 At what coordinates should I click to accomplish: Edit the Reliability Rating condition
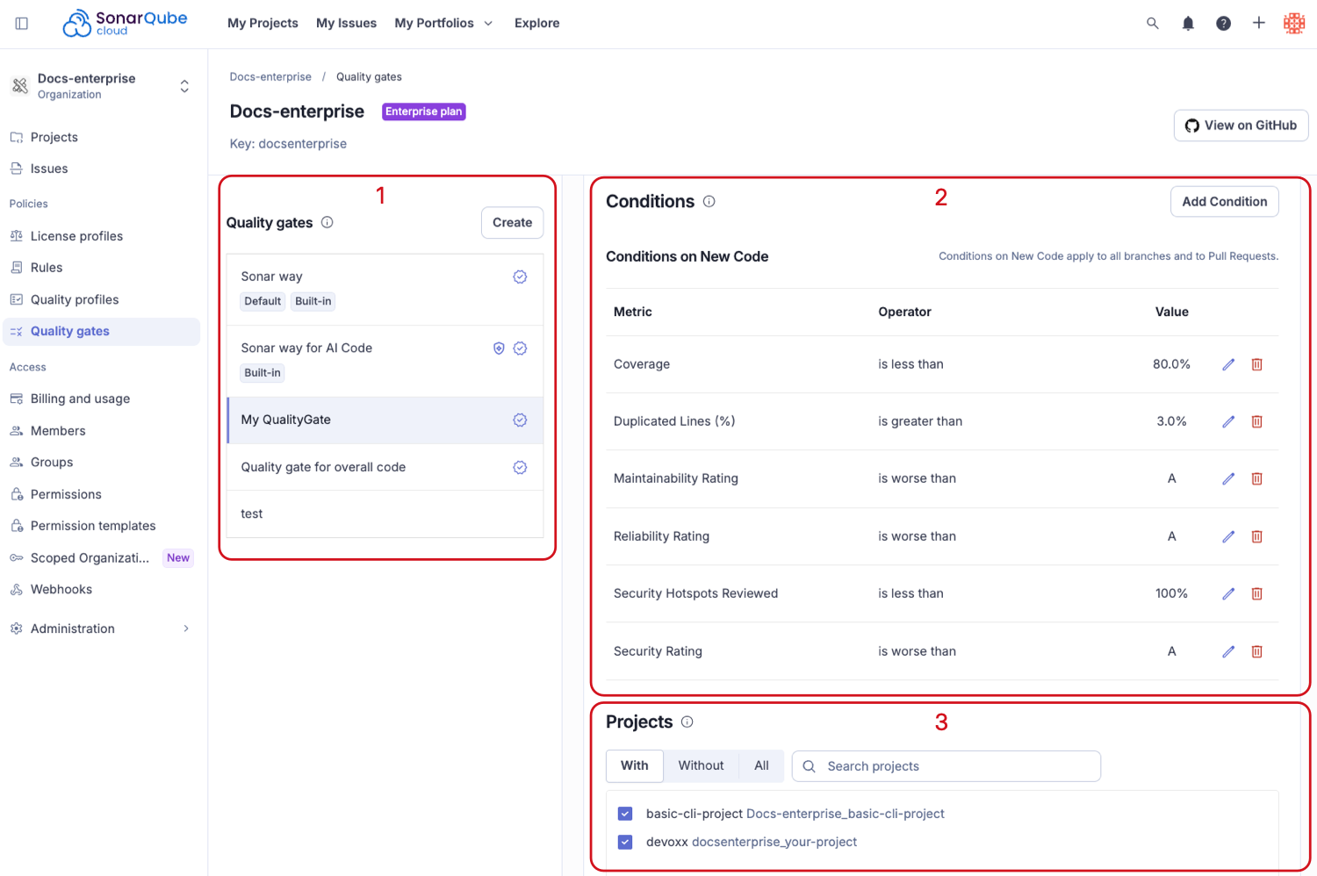(1228, 536)
